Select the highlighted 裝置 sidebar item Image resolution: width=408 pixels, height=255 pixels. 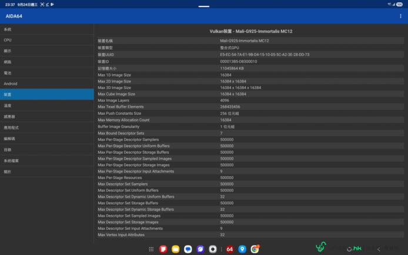pyautogui.click(x=47, y=94)
